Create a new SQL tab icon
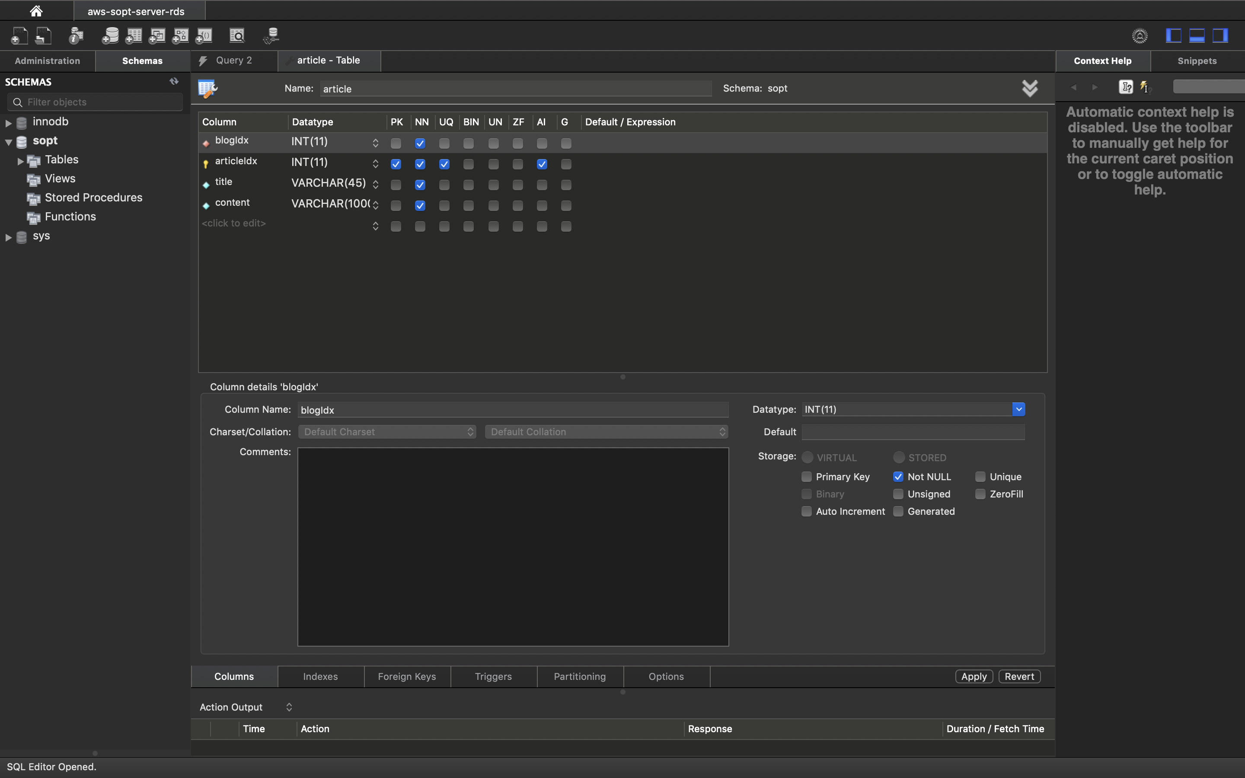 (19, 35)
